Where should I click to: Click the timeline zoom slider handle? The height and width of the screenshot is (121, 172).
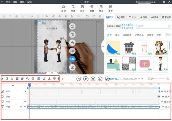pos(152,79)
